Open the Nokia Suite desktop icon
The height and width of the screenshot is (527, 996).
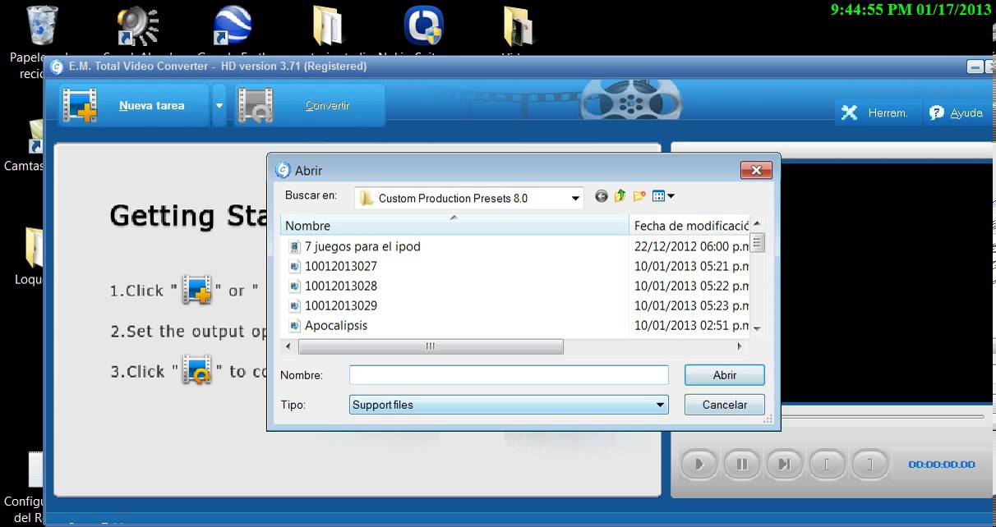(424, 26)
